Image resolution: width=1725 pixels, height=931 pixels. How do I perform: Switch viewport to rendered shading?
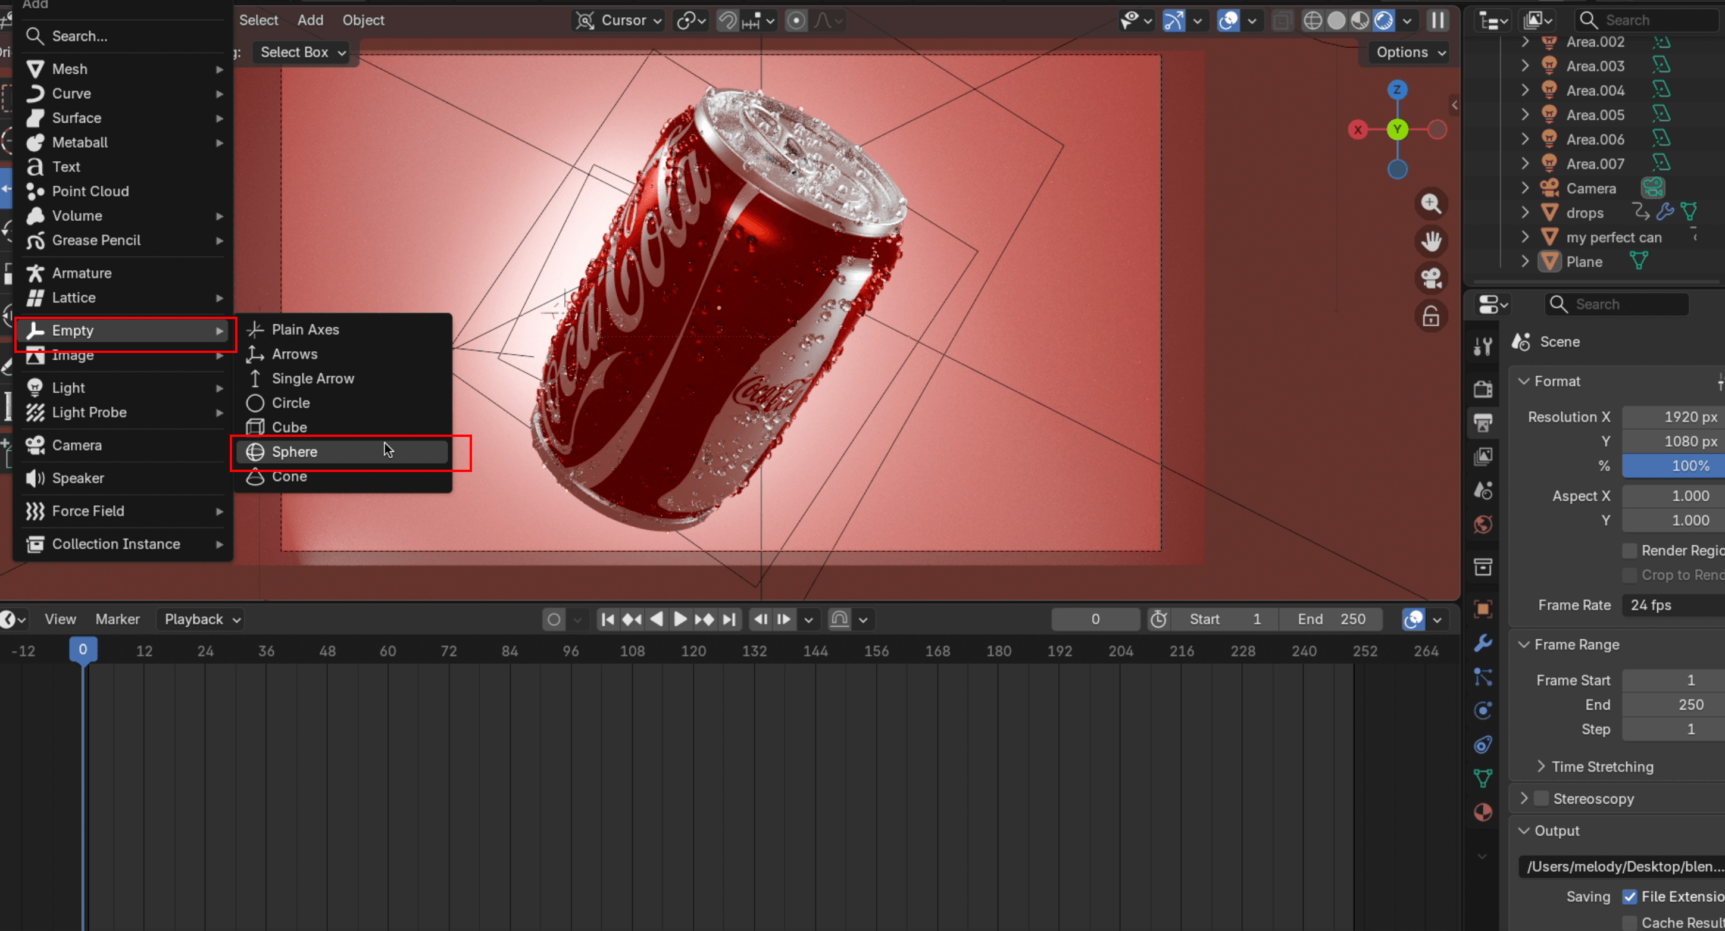1383,21
